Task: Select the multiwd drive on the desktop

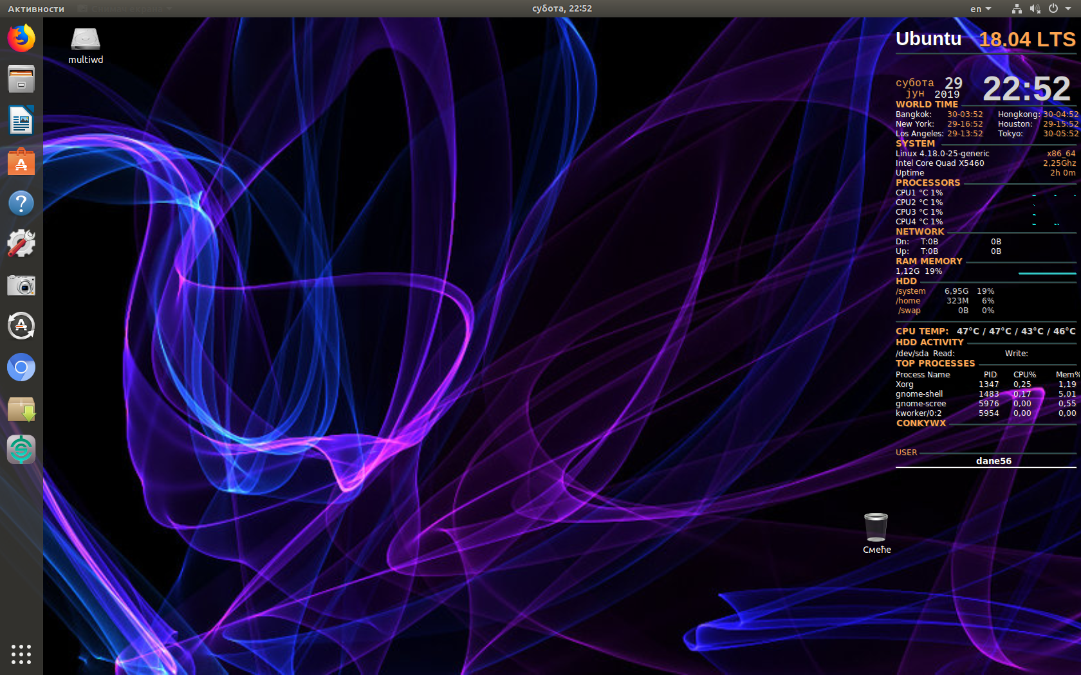Action: [x=86, y=46]
